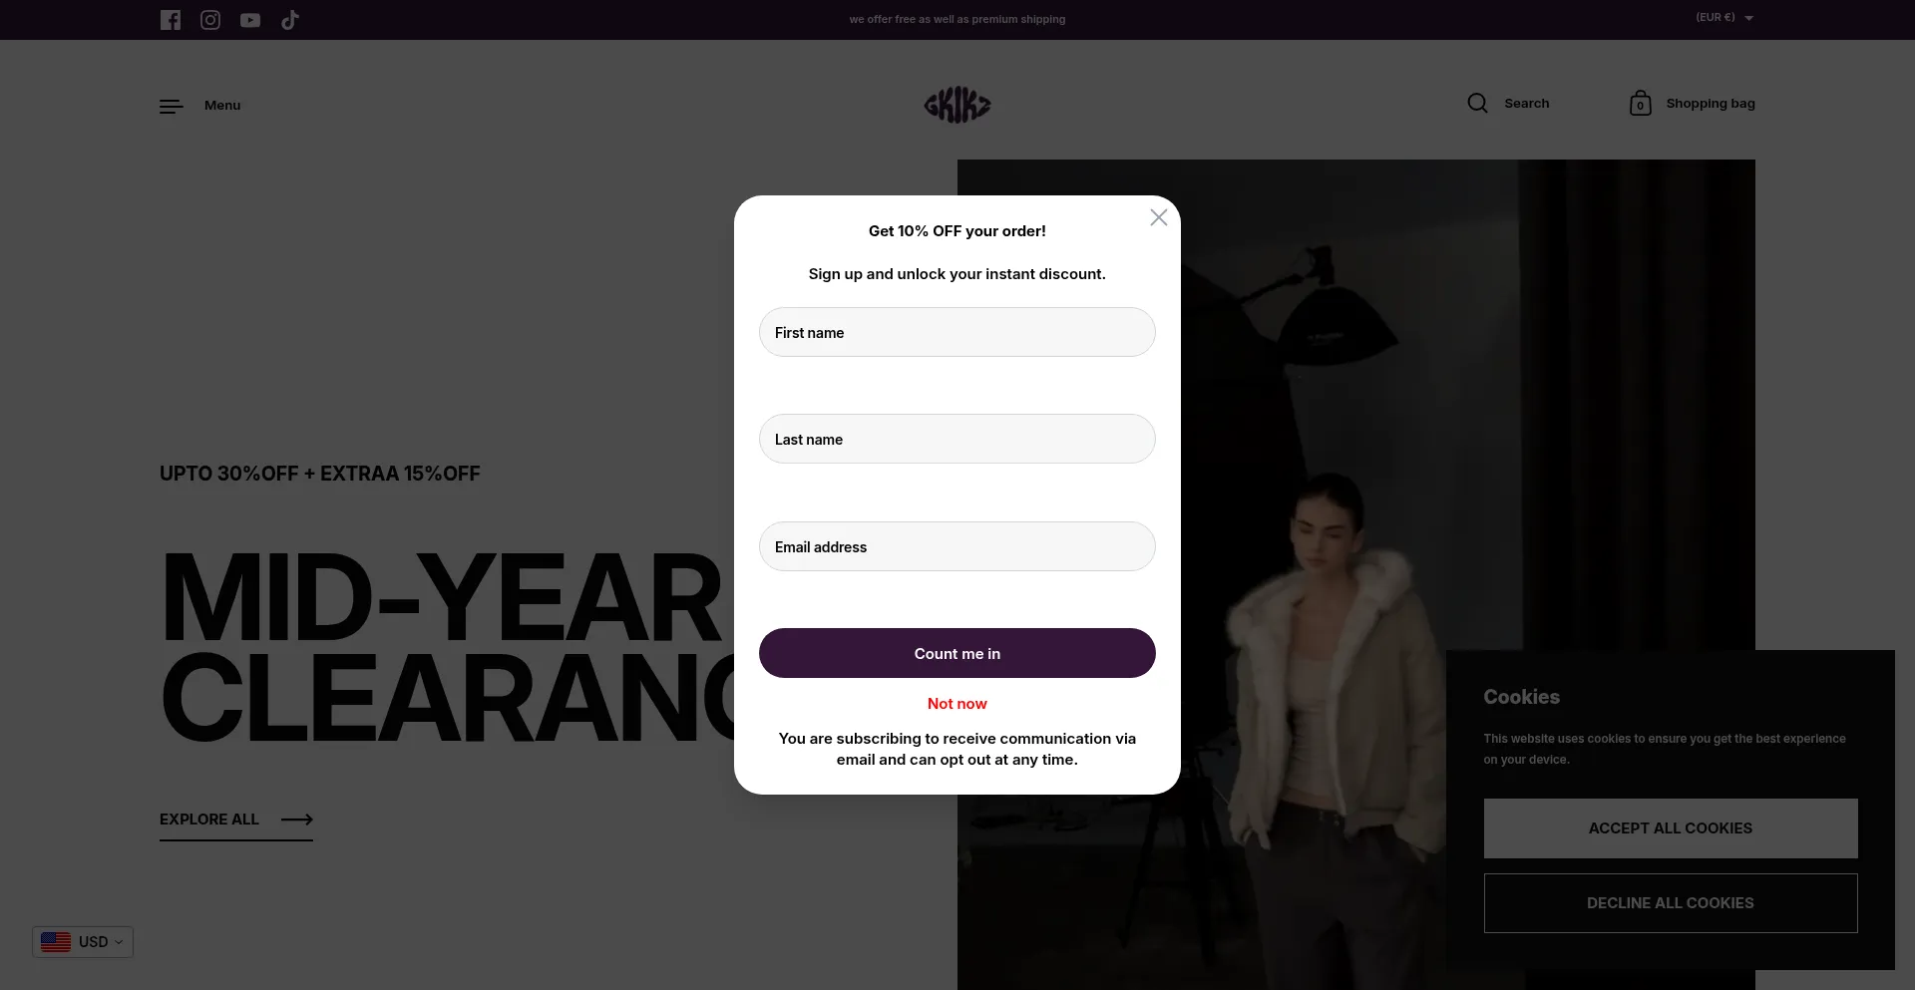1915x990 pixels.
Task: Open the USD currency dropdown
Action: tap(83, 942)
